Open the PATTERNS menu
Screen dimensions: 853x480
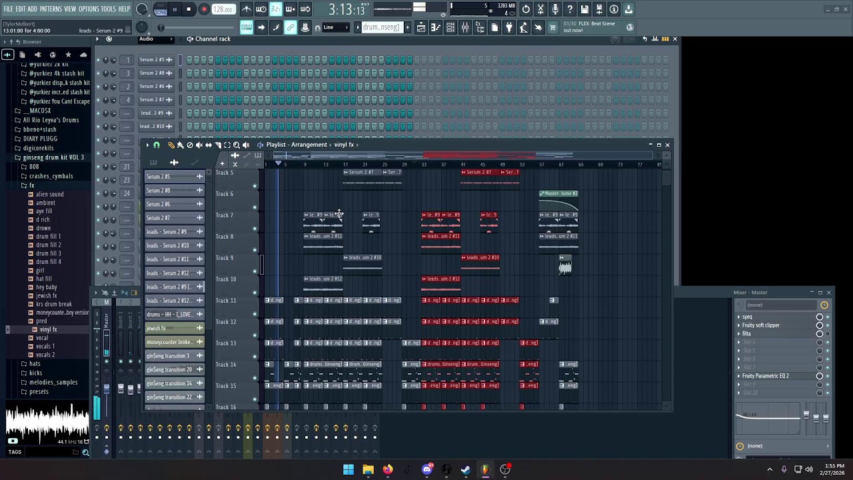click(51, 9)
